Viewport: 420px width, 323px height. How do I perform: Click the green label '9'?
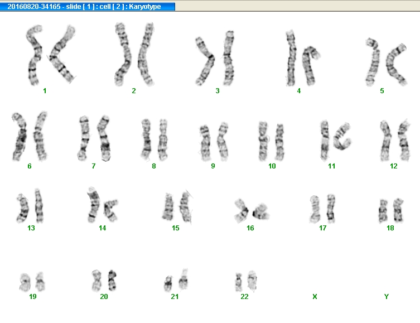pos(213,166)
